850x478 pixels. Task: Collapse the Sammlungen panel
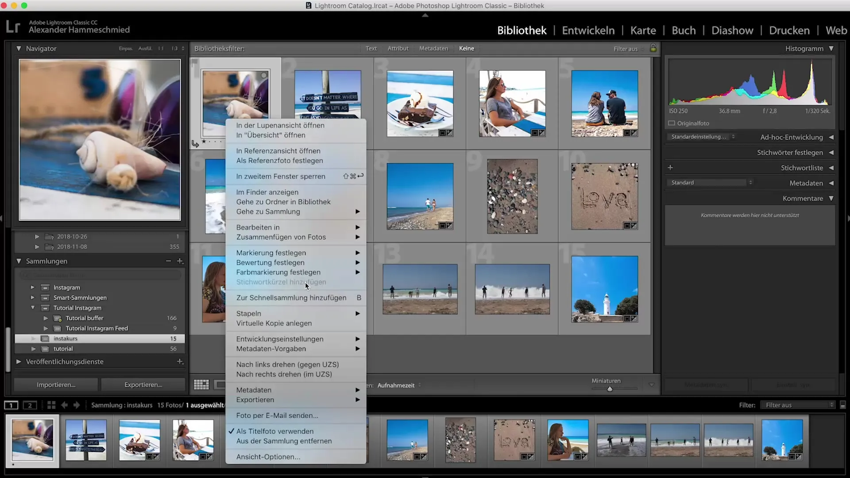coord(19,261)
